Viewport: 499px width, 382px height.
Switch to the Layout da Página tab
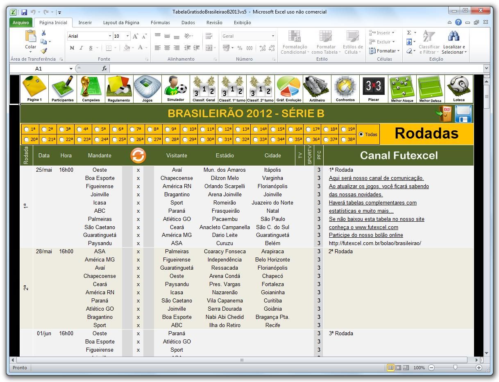[121, 23]
